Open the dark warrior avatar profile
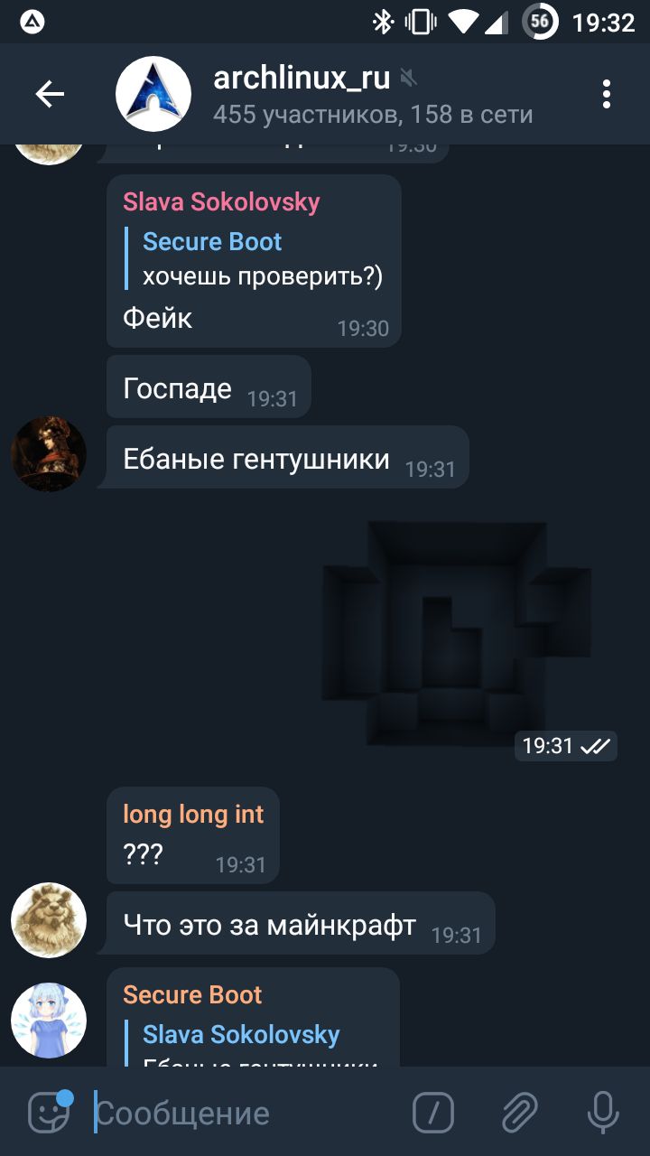Image resolution: width=650 pixels, height=1156 pixels. 49,454
